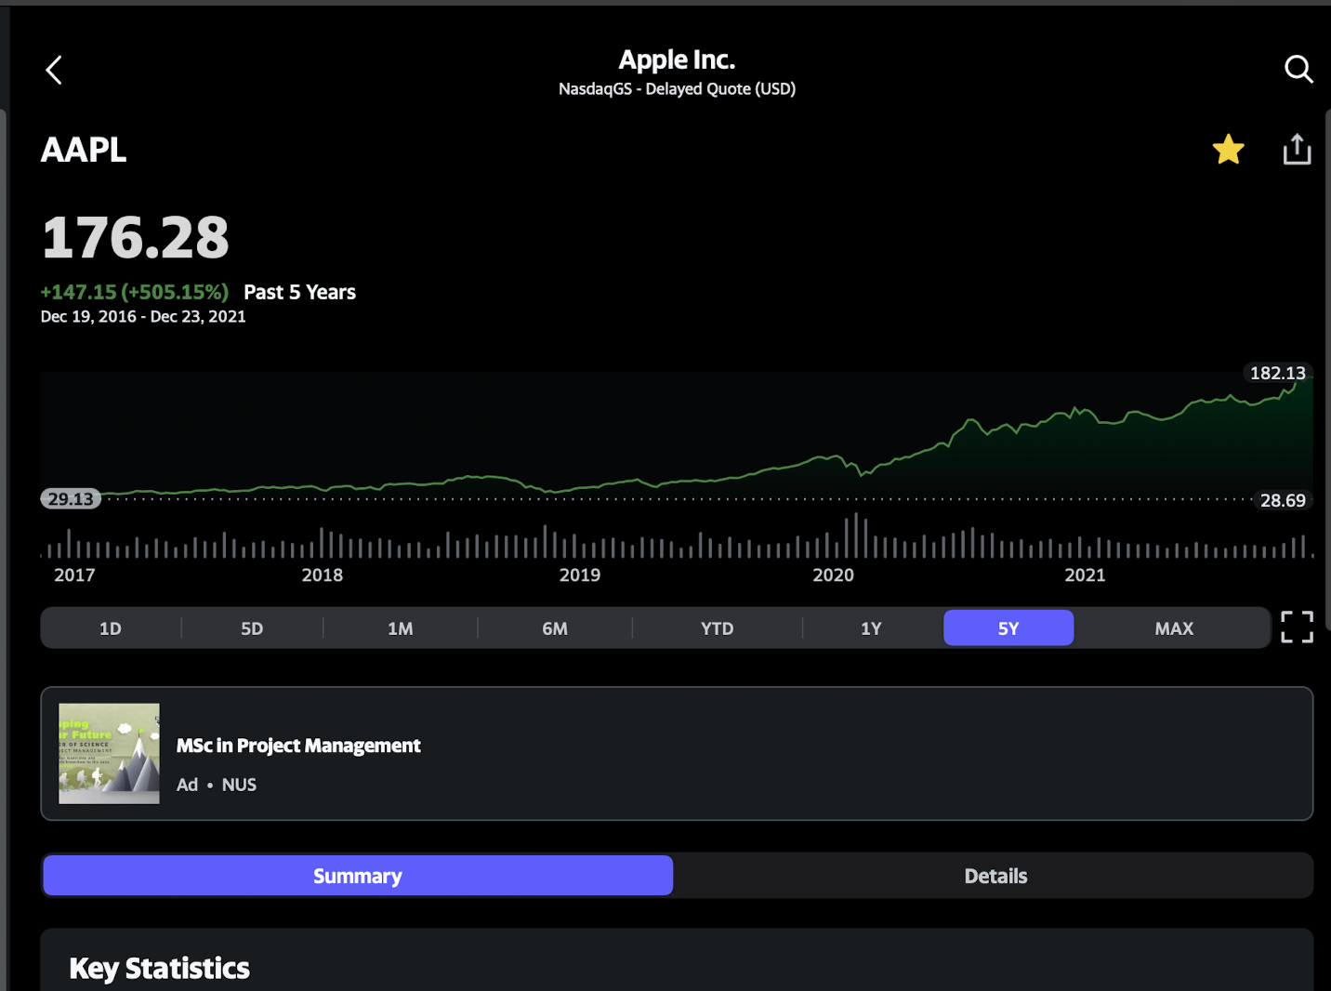The height and width of the screenshot is (991, 1331).
Task: Toggle the yellow favorite star for AAPL
Action: tap(1228, 149)
